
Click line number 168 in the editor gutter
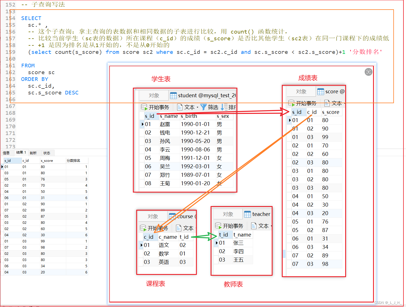coord(10,113)
